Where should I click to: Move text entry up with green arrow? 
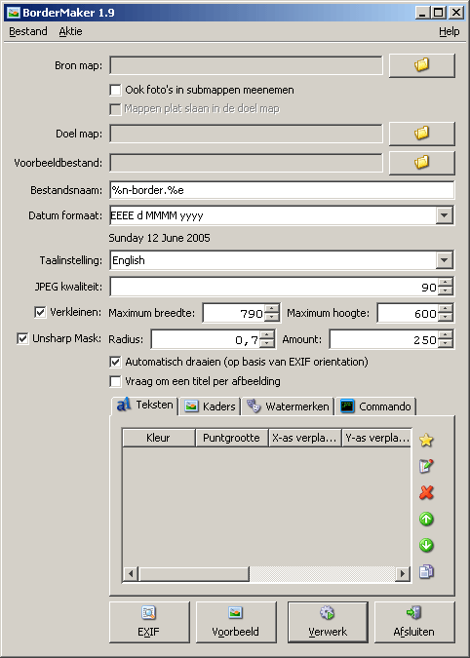point(426,520)
